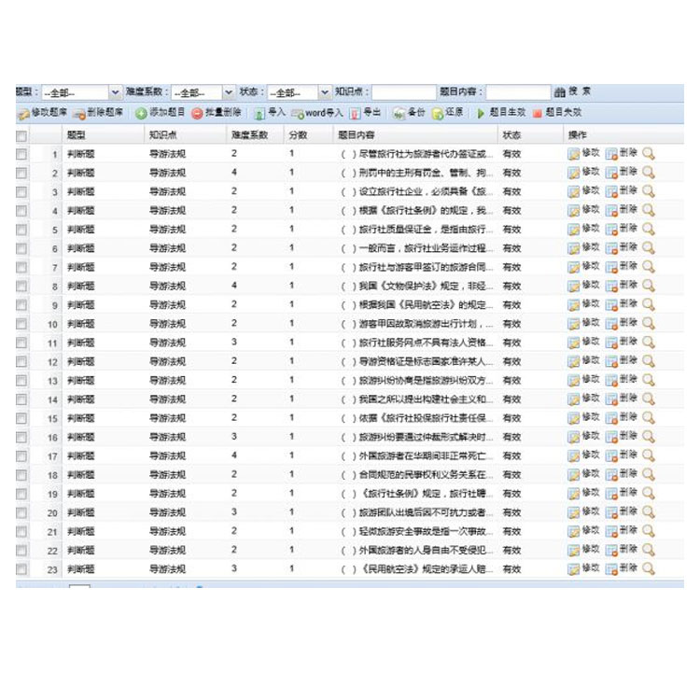700x700 pixels.
Task: Click 题目失效 to deactivate questions
Action: 557,113
